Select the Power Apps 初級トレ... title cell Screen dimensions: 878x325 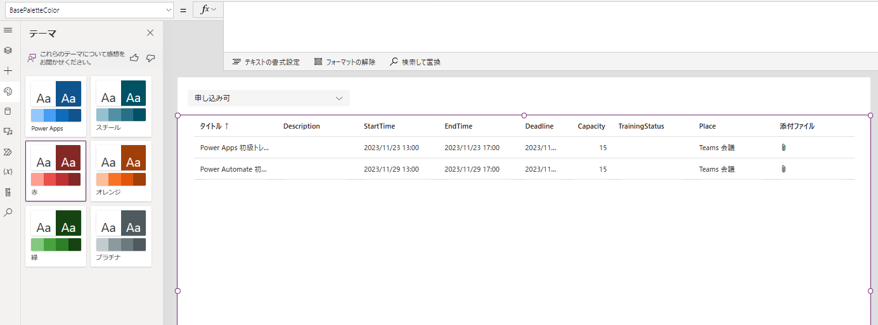pyautogui.click(x=235, y=148)
